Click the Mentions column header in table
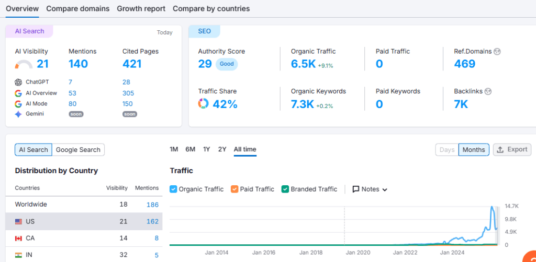 click(x=147, y=188)
